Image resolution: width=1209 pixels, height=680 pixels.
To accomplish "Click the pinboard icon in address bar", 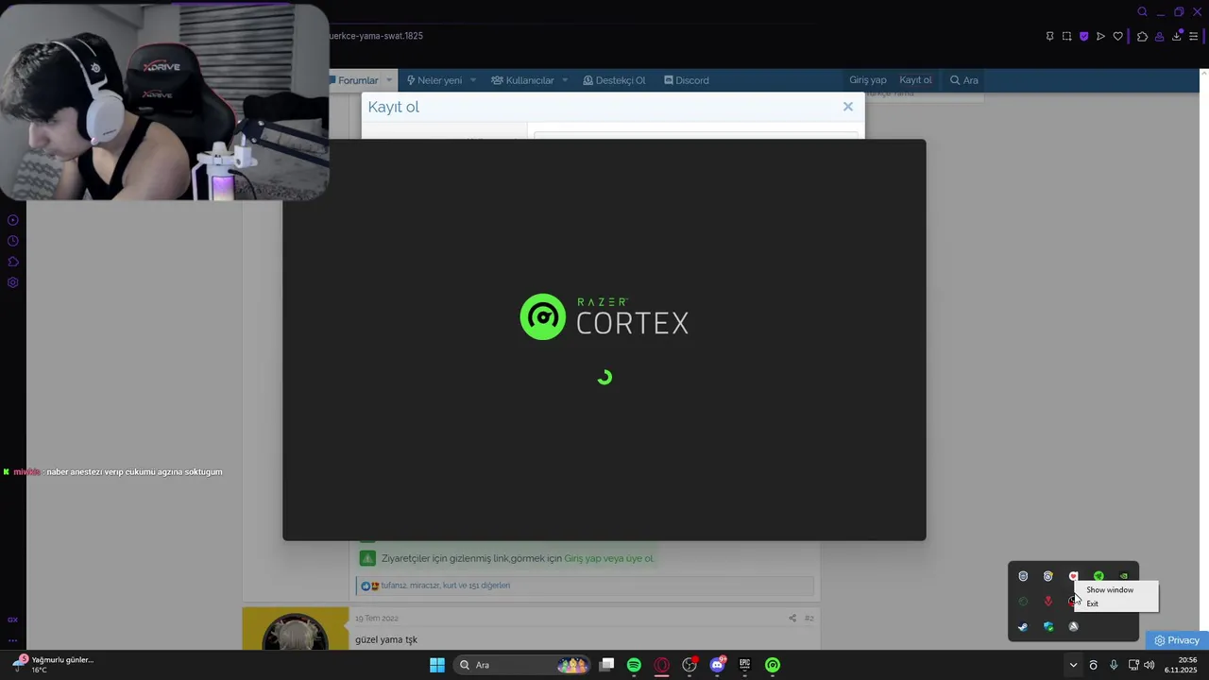I will point(1049,36).
